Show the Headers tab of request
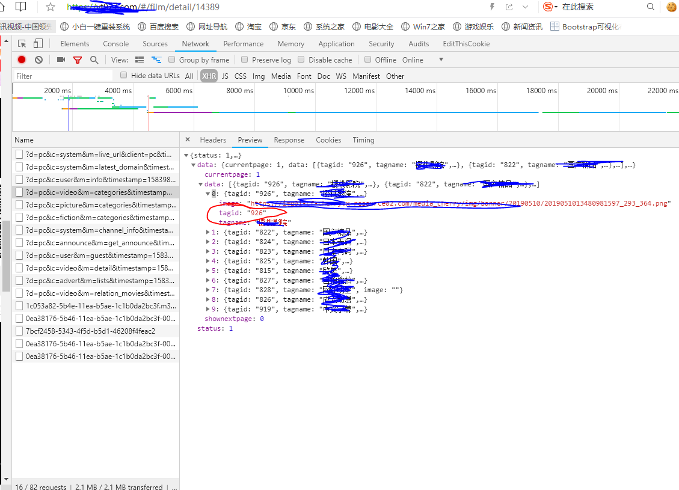Screen dimensions: 679x490 (x=213, y=140)
